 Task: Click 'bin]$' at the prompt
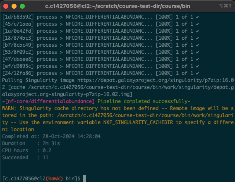(x=73, y=179)
